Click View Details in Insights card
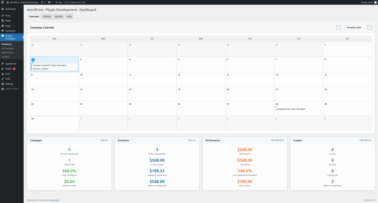Screen dimensions: 378x203 (366, 140)
